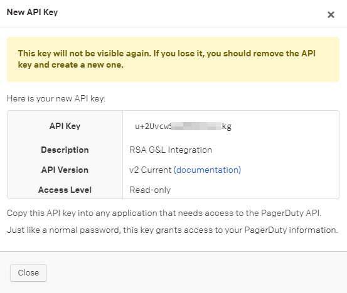Click the New API Key dialog title
The image size is (347, 293).
pyautogui.click(x=32, y=12)
